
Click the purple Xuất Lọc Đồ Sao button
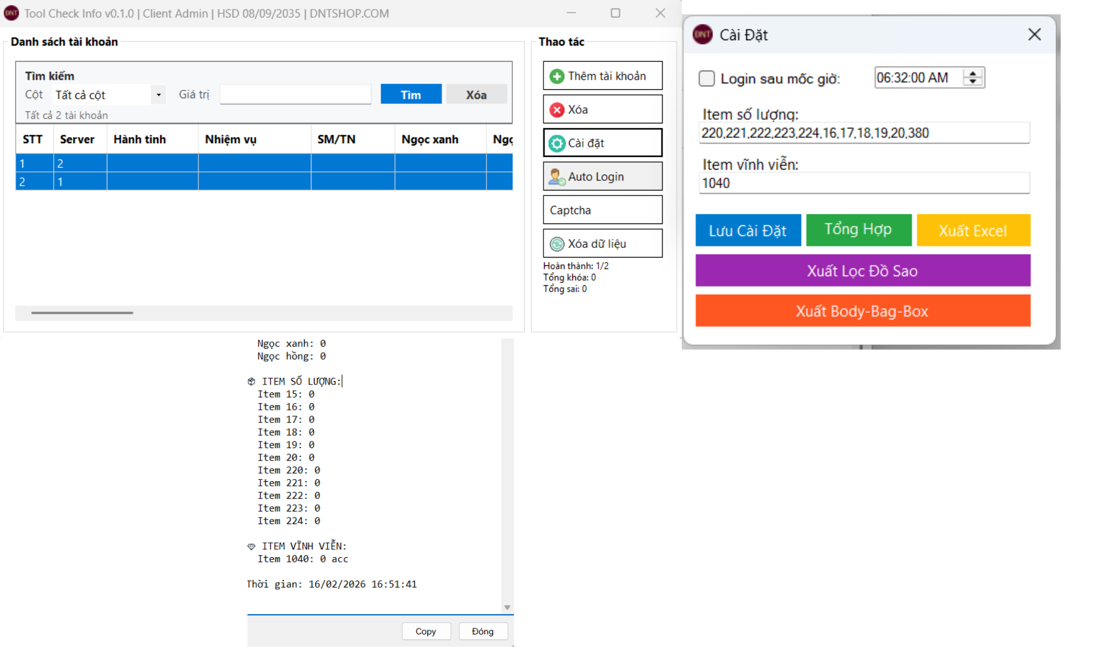tap(862, 271)
